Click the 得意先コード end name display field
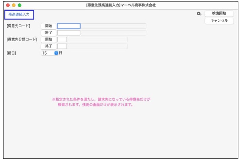241x161 pixels. 113,33
